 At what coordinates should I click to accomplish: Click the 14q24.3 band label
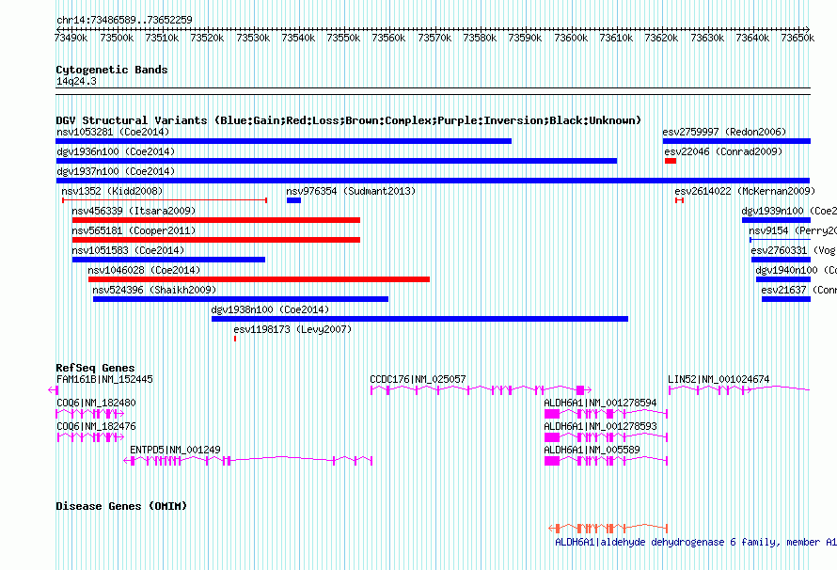click(x=76, y=82)
